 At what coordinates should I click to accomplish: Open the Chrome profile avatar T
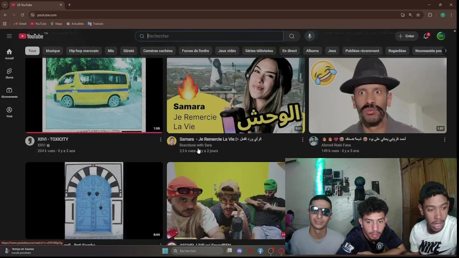(443, 15)
